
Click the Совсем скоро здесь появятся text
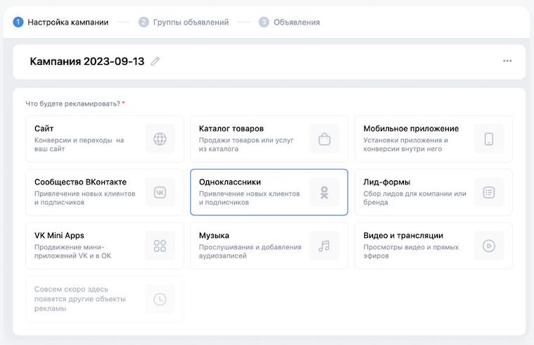(80, 299)
